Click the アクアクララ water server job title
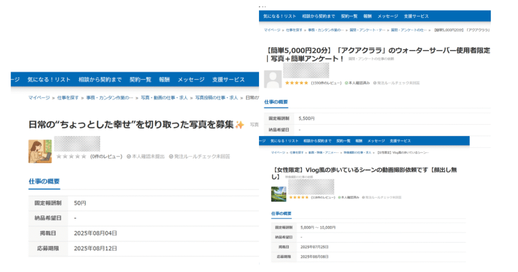Image resolution: width=518 pixels, height=272 pixels. (377, 55)
